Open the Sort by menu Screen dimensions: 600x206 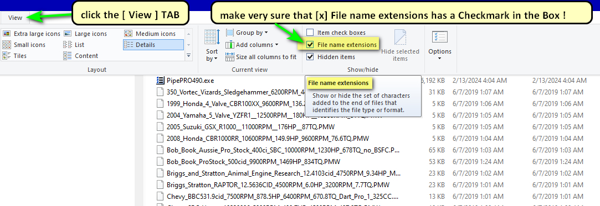pos(212,45)
